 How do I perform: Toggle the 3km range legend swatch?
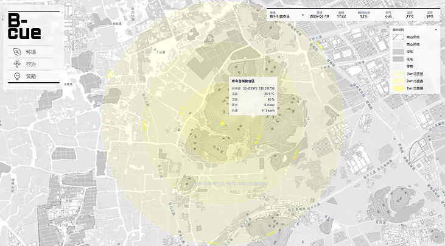(398, 74)
